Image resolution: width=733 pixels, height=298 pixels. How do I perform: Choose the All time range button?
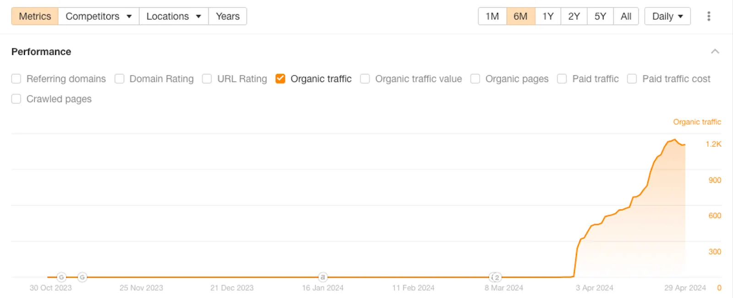coord(626,17)
